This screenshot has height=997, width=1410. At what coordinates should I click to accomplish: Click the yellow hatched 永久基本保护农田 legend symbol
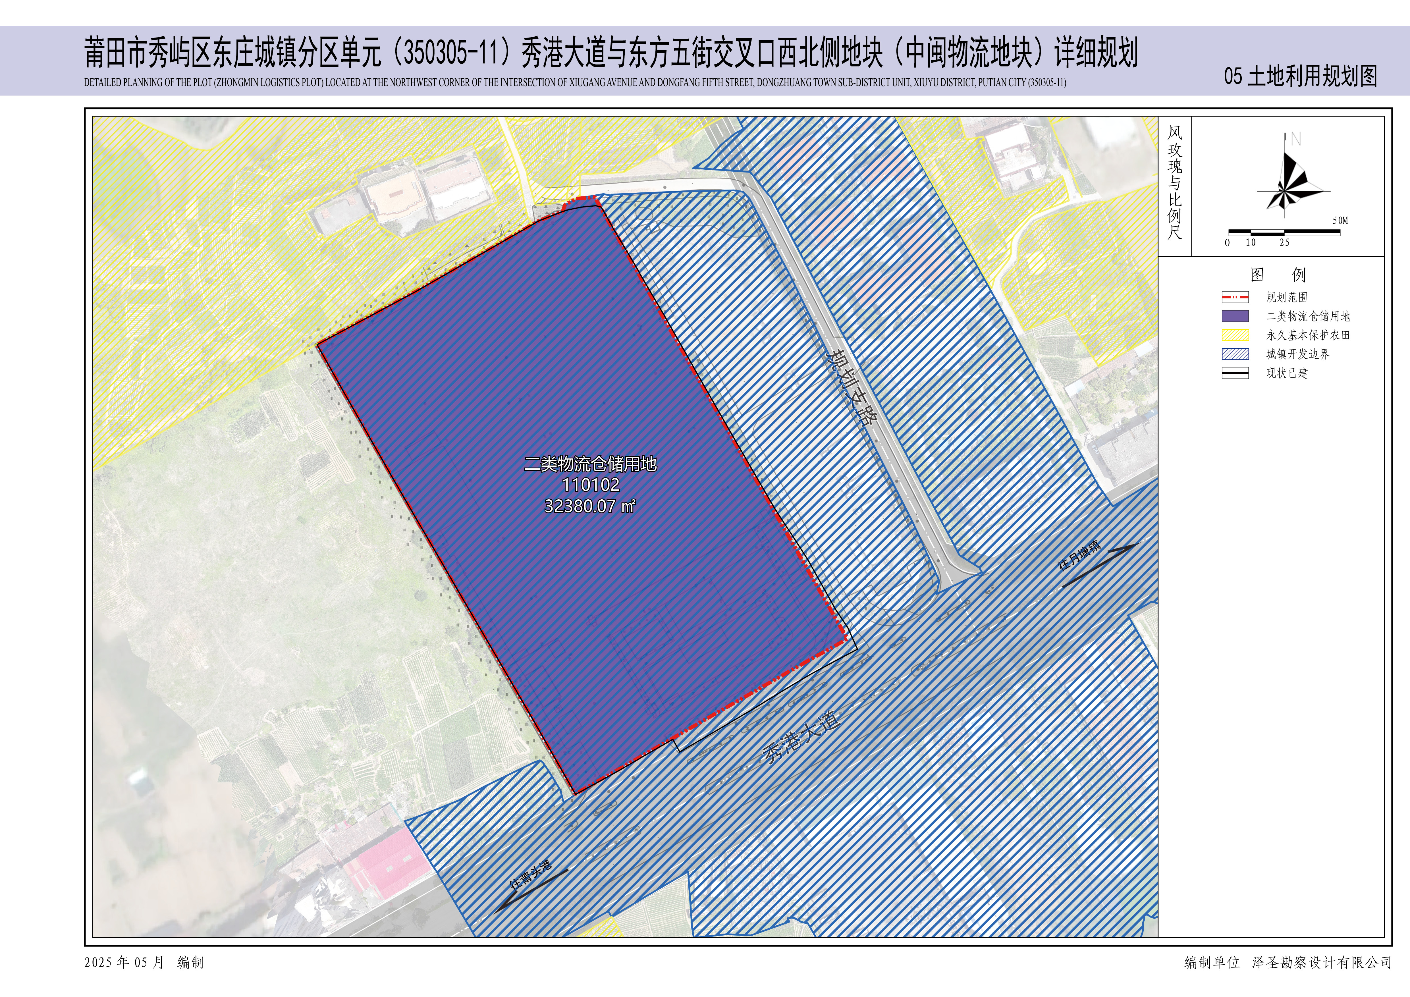click(x=1235, y=335)
